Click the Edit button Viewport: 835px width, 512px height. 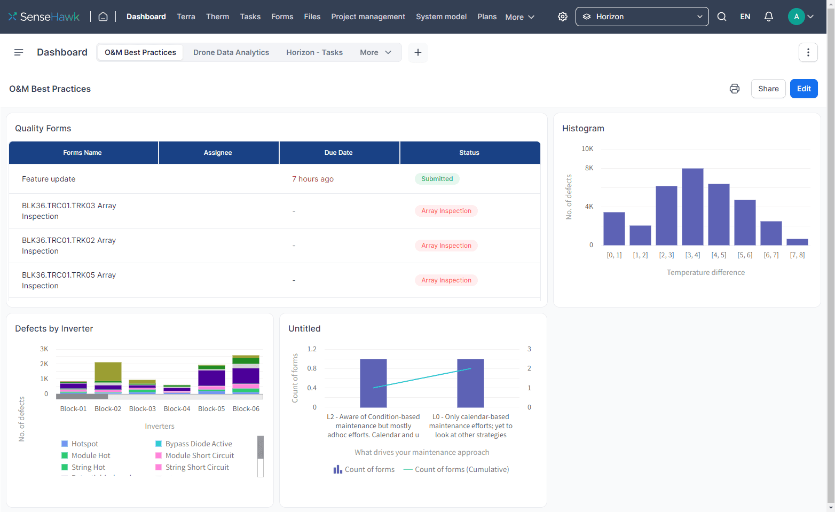[x=804, y=89]
